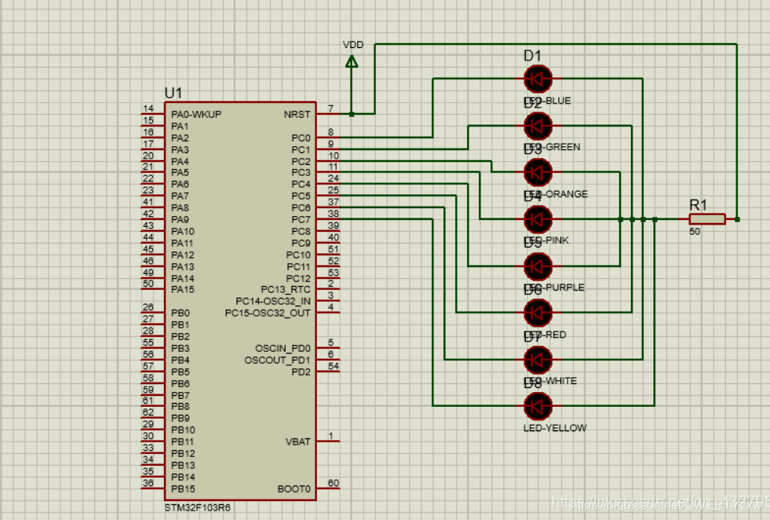770x520 pixels.
Task: Click the 'PC13_RTC' pin name
Action: pyautogui.click(x=285, y=290)
